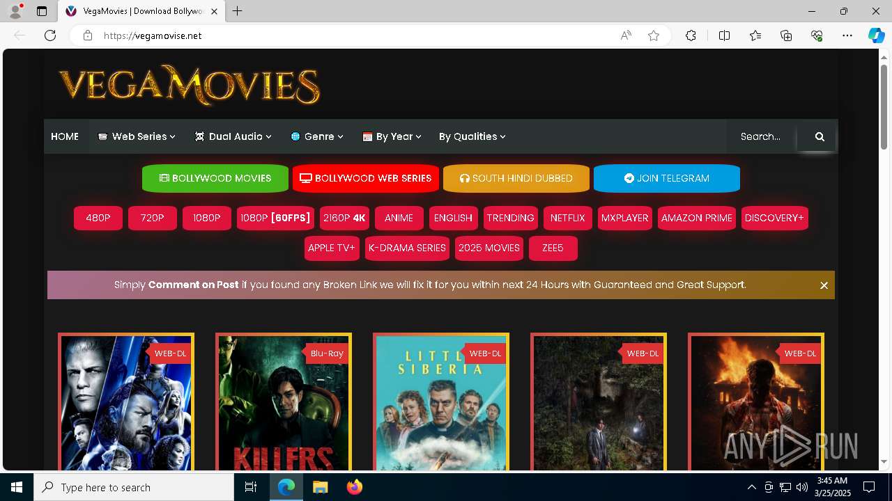Filter by 1080P 60FPS quality

275,218
